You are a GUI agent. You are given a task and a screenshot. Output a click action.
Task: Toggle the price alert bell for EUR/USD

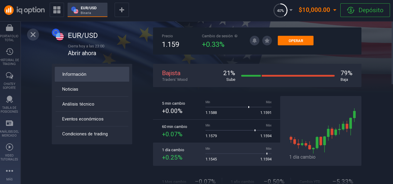254,41
